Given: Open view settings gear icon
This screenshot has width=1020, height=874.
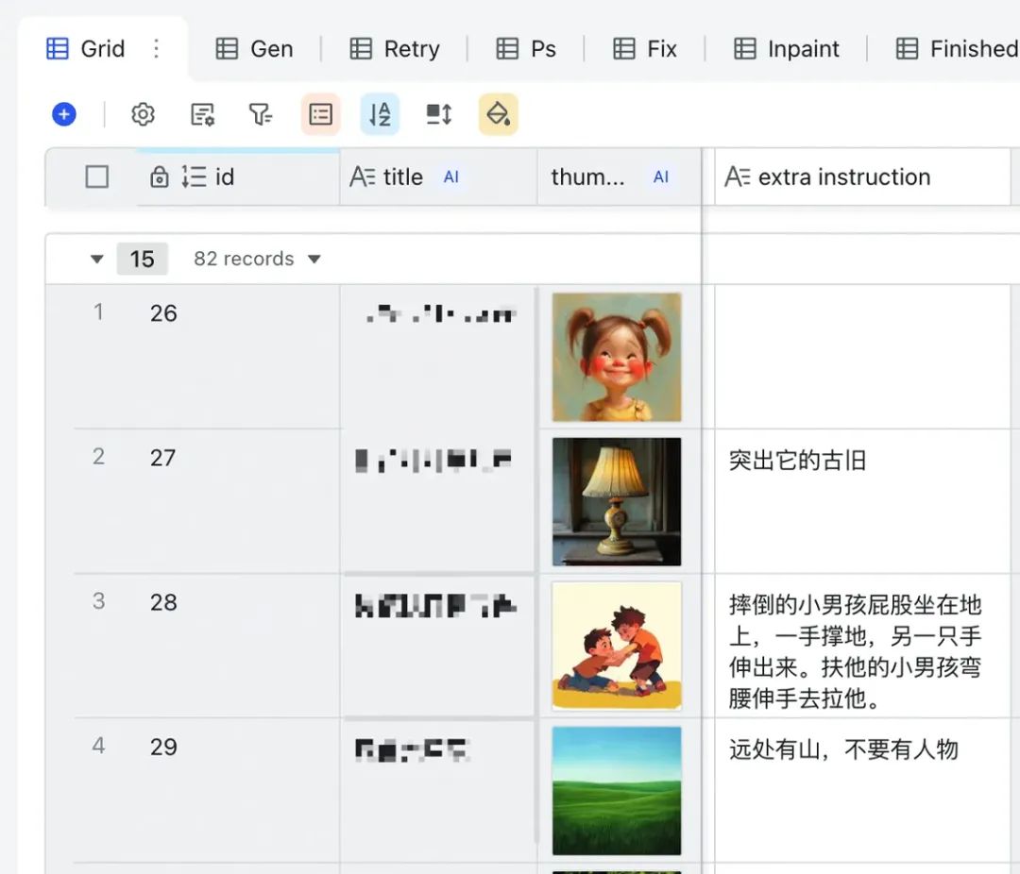Looking at the screenshot, I should [143, 114].
